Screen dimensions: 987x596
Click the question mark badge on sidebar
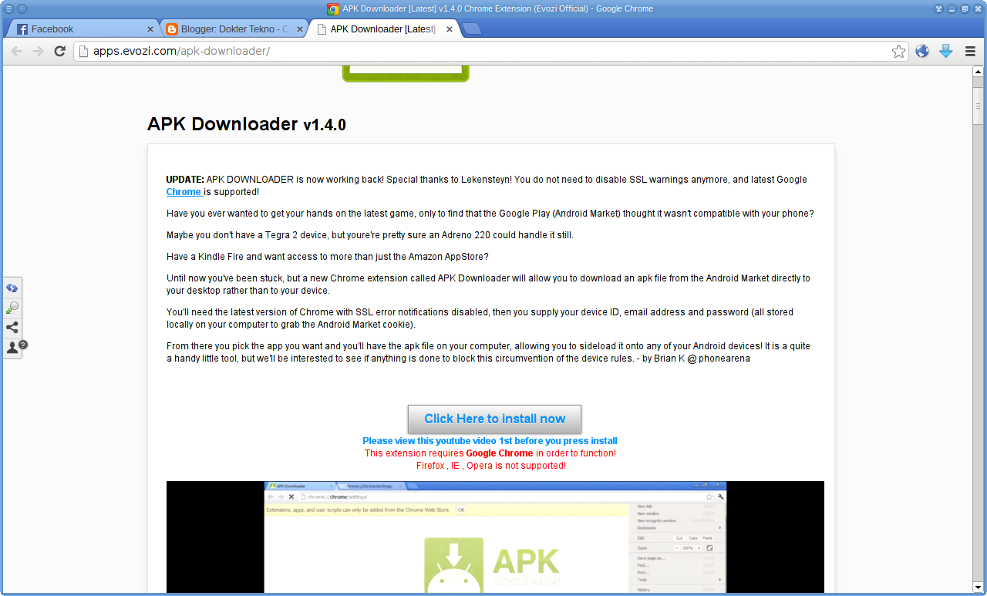pos(23,345)
